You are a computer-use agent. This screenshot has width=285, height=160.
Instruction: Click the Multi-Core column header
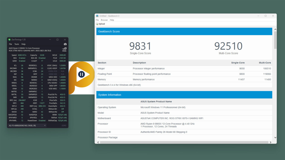(265, 63)
